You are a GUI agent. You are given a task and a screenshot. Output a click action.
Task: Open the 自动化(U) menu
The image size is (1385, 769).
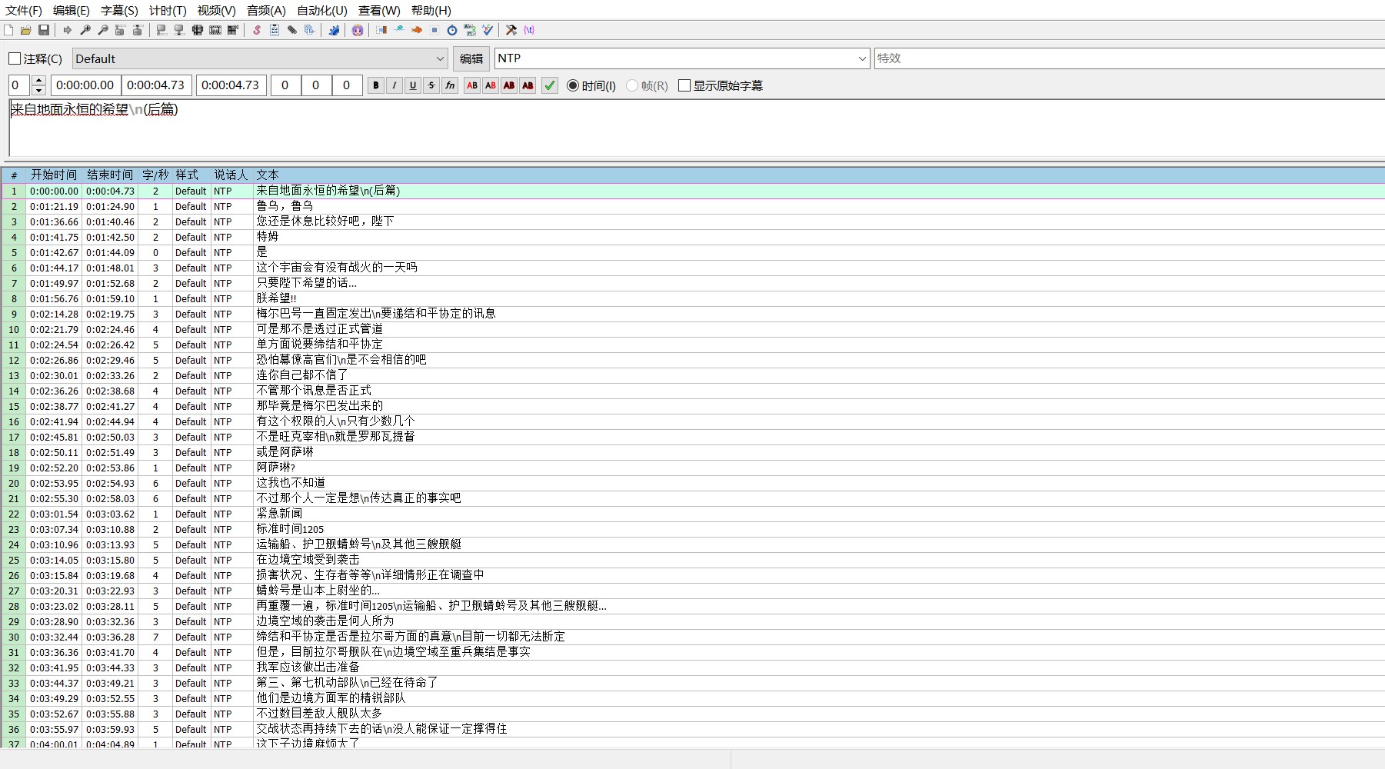[x=322, y=11]
